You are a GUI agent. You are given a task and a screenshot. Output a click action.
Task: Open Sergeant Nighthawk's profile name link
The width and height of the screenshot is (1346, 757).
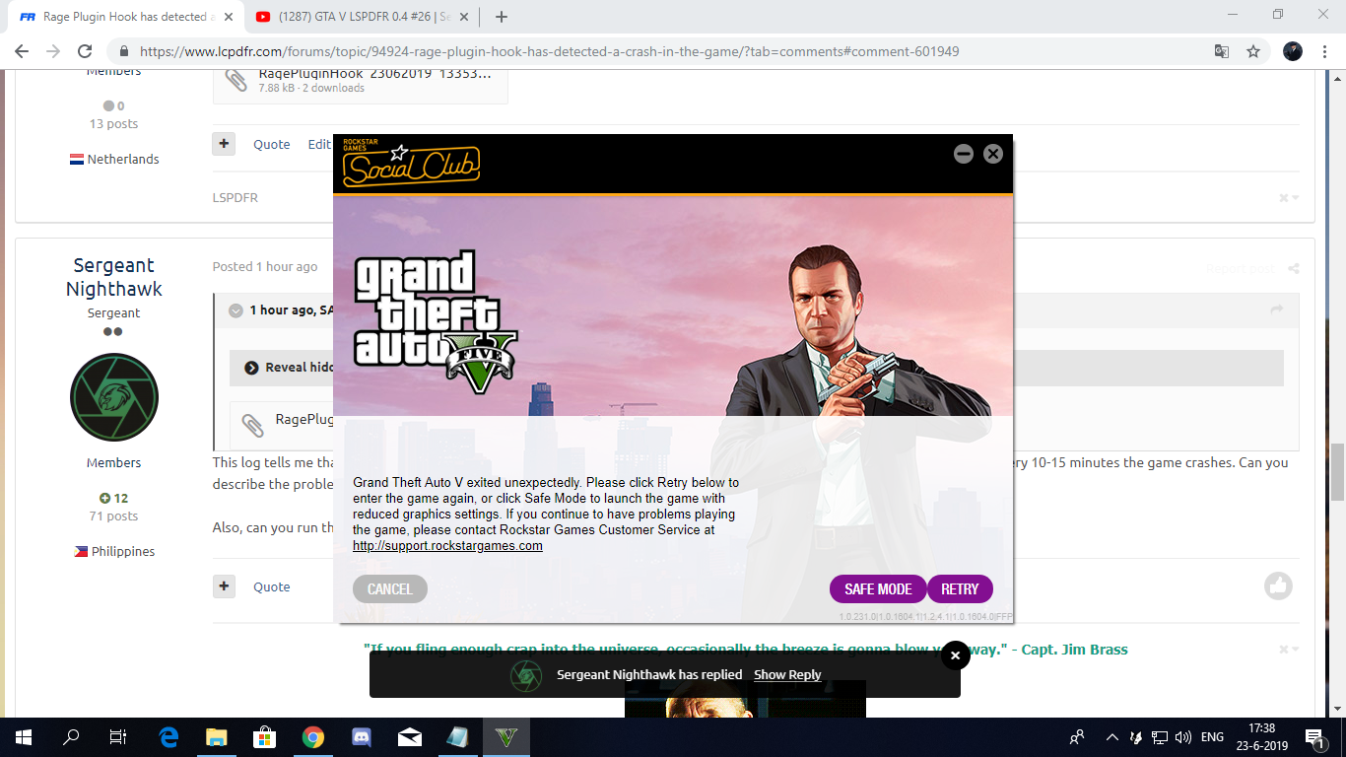pyautogui.click(x=114, y=277)
